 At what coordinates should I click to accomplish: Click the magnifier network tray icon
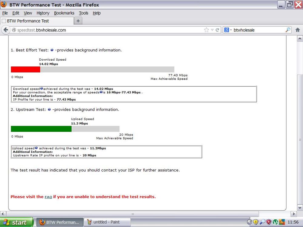pos(262,222)
